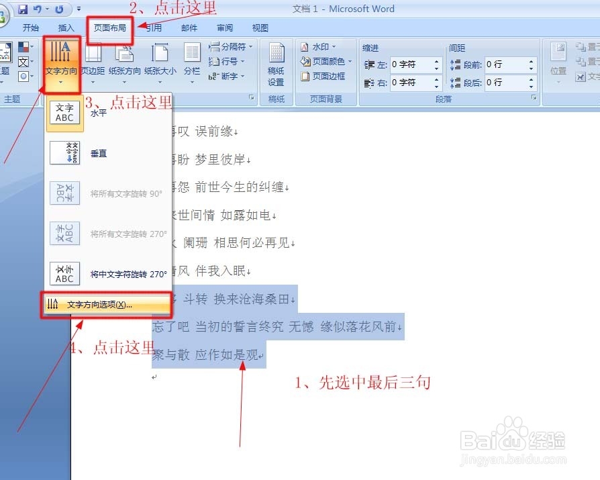Open the page setup group dialog launcher
This screenshot has width=600, height=480.
[252, 98]
